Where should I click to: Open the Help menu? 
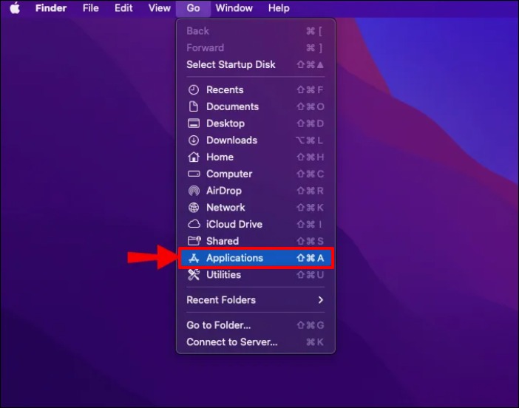point(279,8)
